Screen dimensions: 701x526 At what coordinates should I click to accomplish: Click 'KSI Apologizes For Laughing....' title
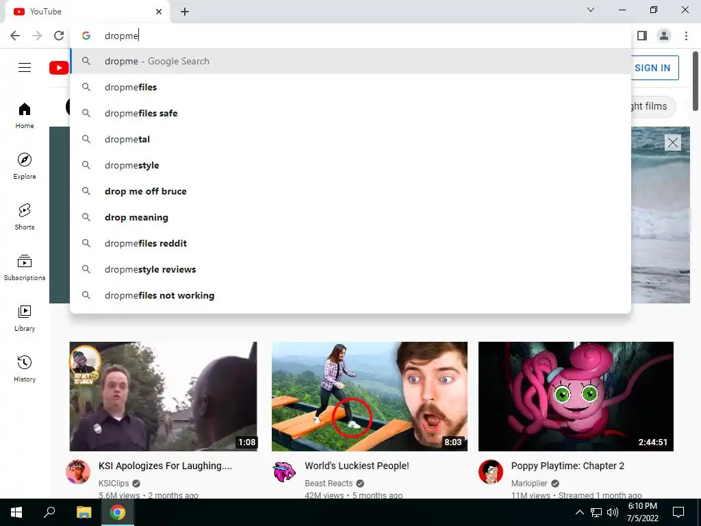165,466
